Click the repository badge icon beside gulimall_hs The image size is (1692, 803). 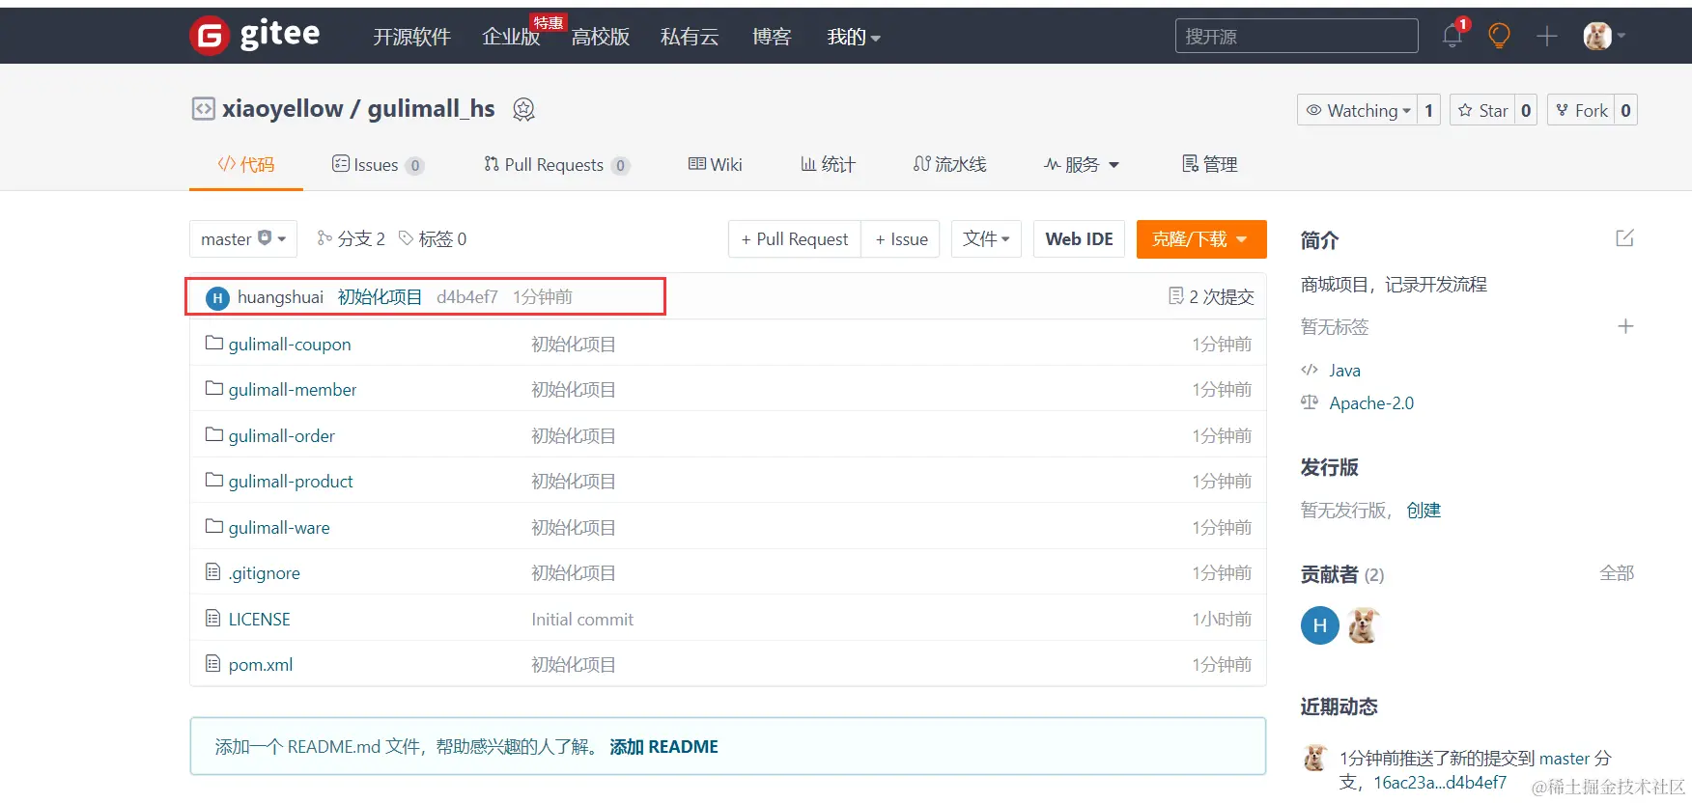click(523, 109)
